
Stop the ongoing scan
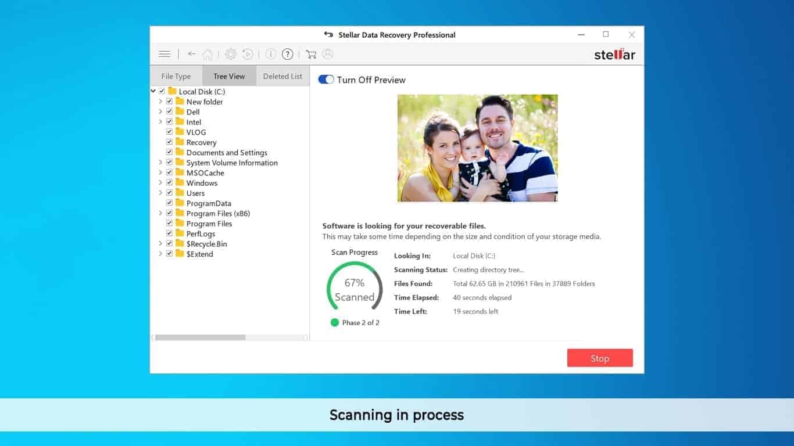(x=600, y=358)
